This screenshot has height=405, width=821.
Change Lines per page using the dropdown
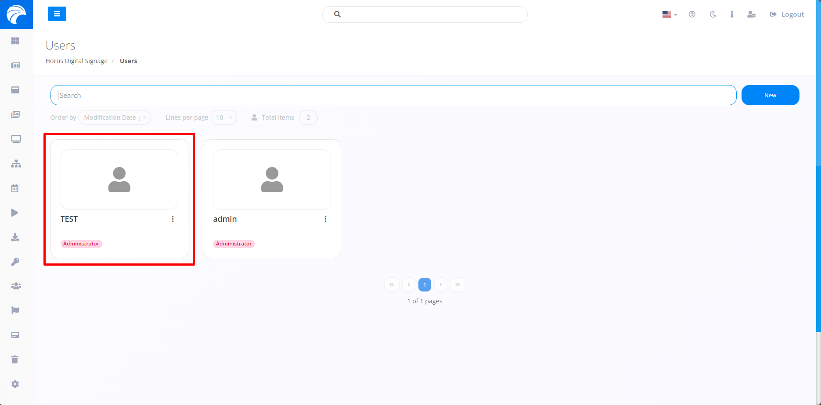click(x=223, y=117)
